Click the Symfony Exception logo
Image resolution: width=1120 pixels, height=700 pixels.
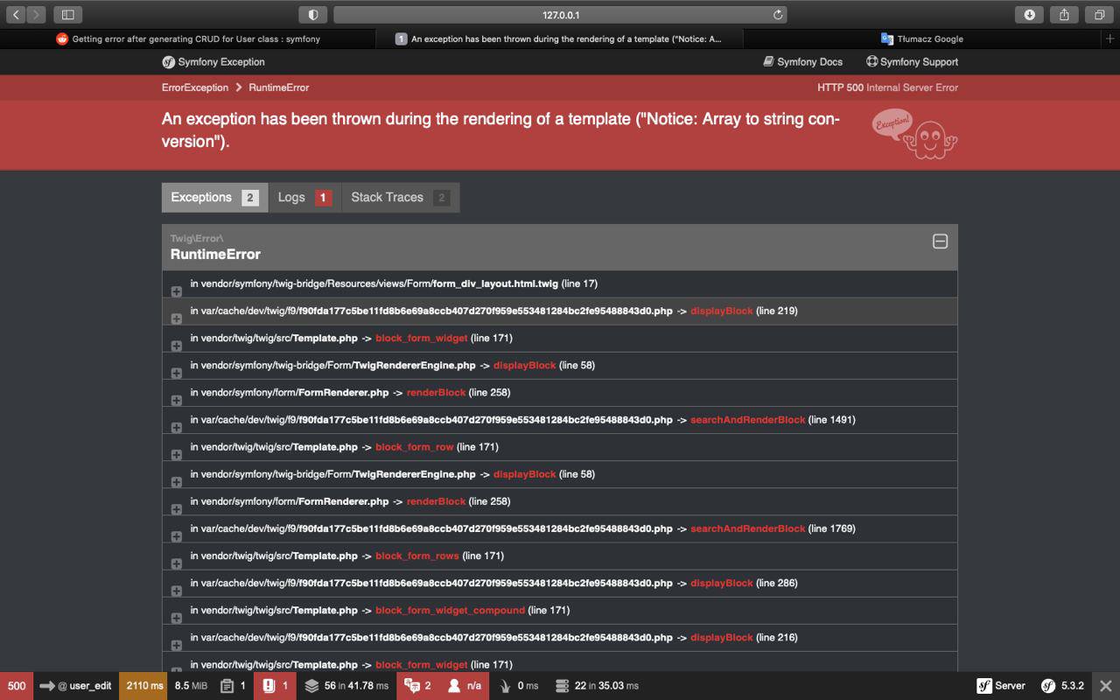[213, 61]
